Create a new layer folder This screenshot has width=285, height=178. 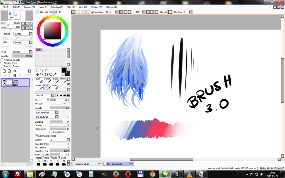14,71
